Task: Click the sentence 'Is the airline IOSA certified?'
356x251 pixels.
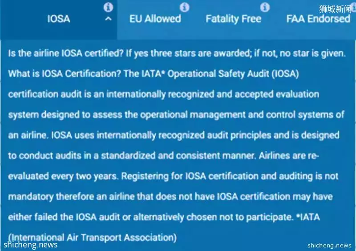Action: tap(66, 53)
